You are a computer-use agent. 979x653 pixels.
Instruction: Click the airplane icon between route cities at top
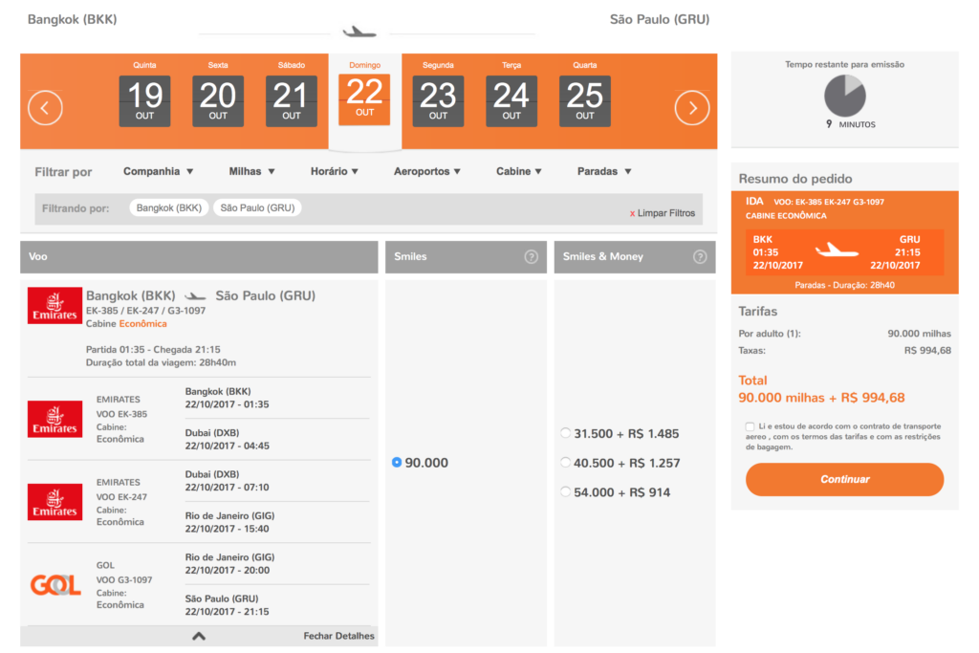tap(359, 32)
